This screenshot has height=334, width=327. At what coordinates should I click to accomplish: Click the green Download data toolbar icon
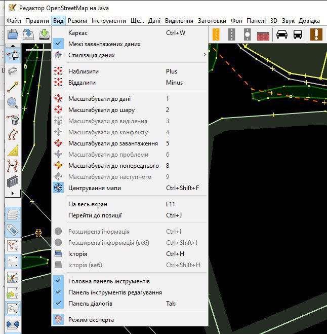pos(44,34)
